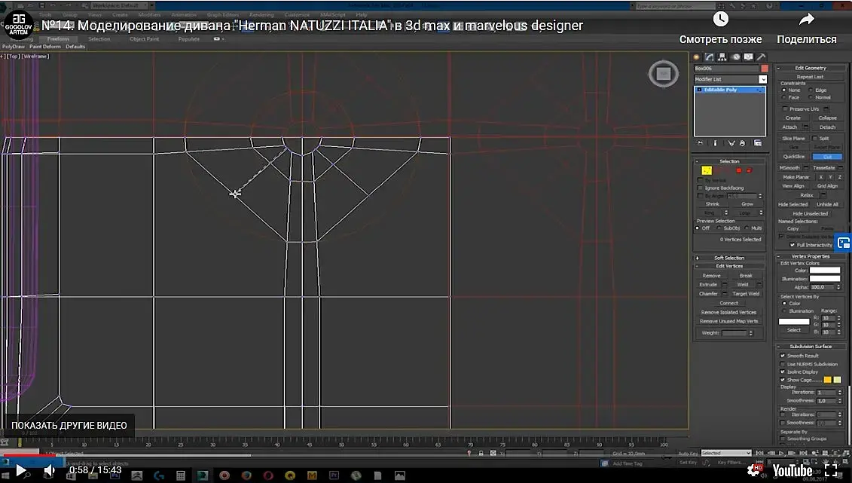Uncheck Smooth Result checkbox
The width and height of the screenshot is (852, 483).
(x=783, y=356)
